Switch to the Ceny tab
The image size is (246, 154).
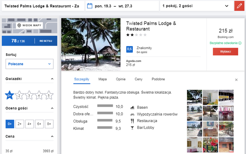[x=139, y=79]
